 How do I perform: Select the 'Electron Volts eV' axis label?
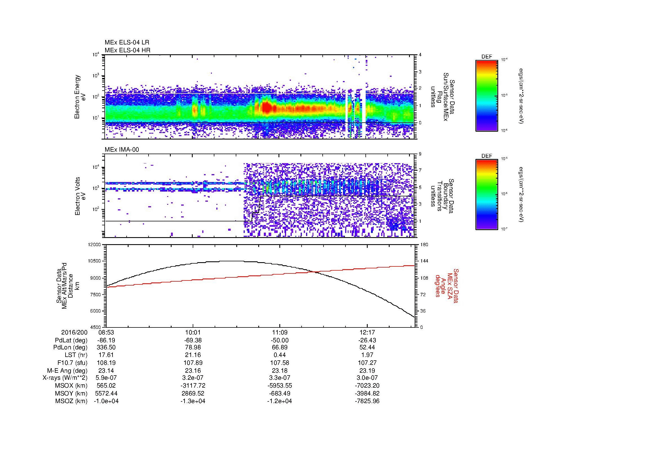[80, 196]
